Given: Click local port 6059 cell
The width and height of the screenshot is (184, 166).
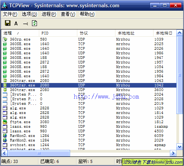Looking at the screenshot, I should point(159,136).
